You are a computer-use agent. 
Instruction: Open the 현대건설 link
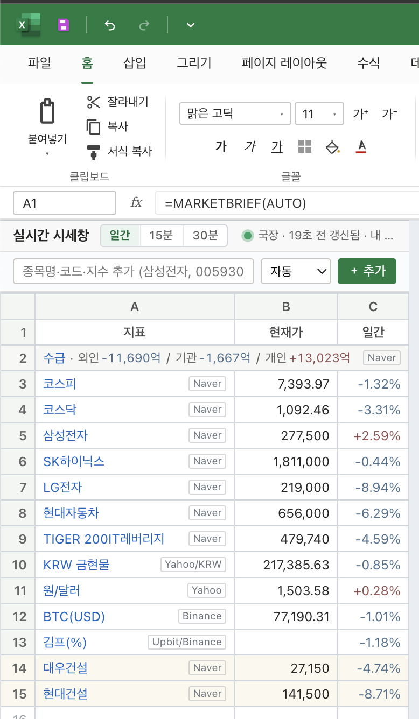[65, 694]
